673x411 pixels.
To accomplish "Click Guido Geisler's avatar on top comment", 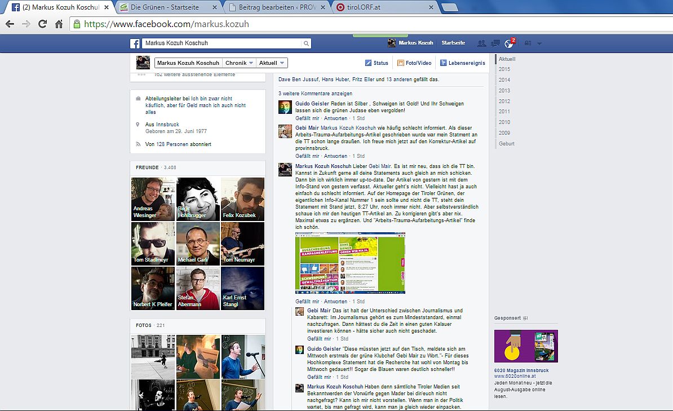I will (285, 107).
